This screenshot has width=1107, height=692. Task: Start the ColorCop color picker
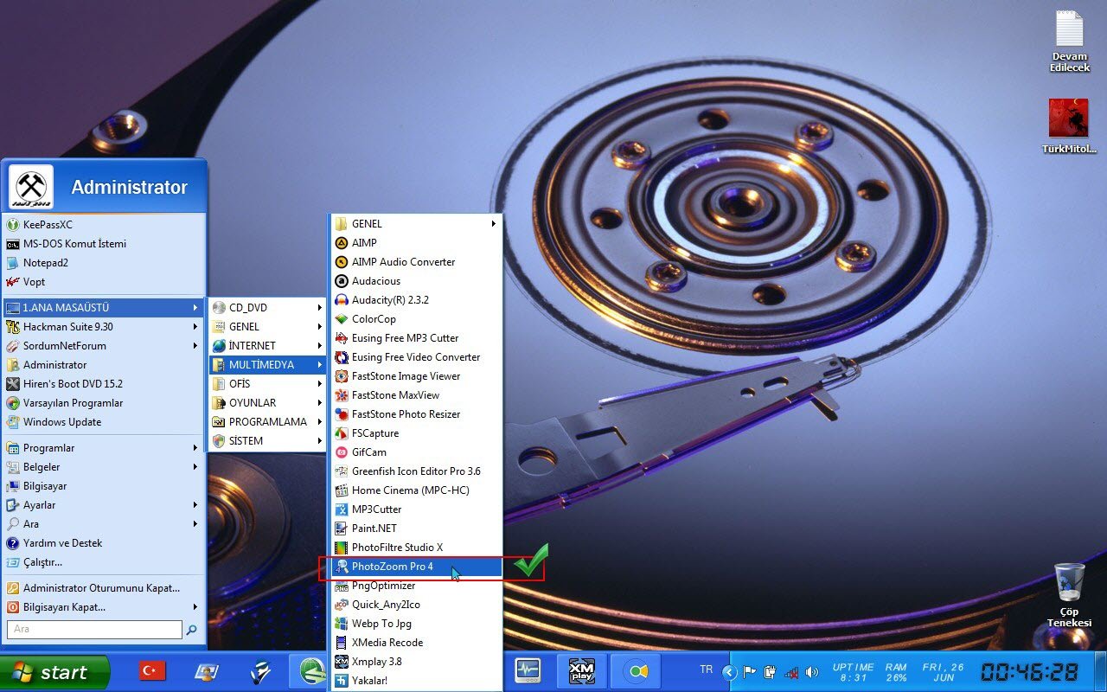416,319
